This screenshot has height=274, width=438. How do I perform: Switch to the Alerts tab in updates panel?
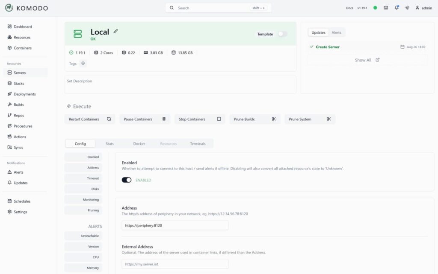[336, 32]
